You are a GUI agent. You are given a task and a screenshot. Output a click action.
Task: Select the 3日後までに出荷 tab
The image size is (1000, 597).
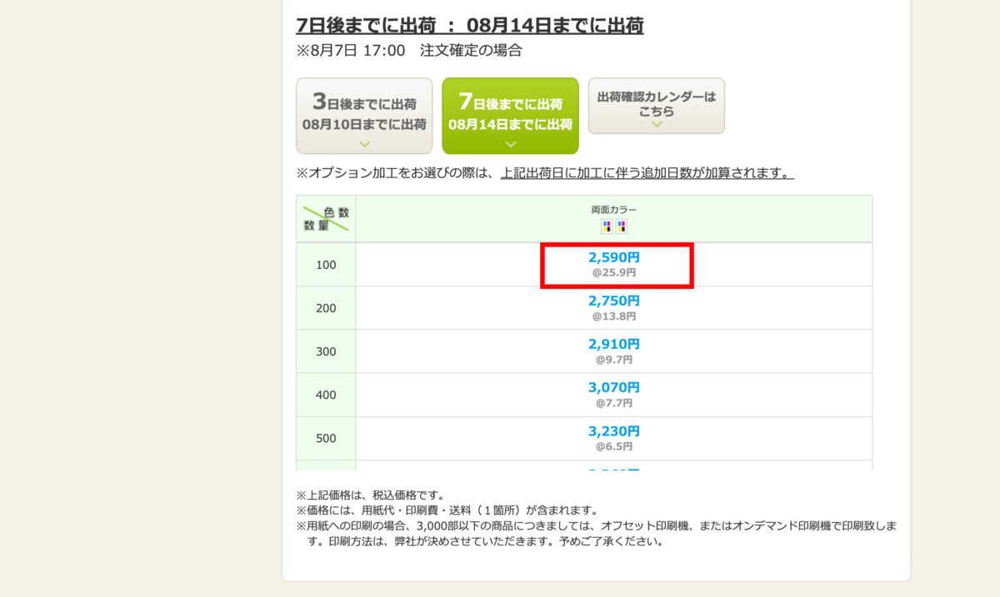pyautogui.click(x=364, y=116)
